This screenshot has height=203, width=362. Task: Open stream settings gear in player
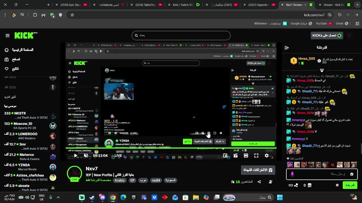[x=266, y=156]
